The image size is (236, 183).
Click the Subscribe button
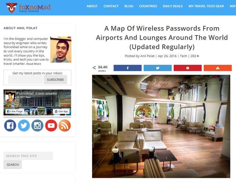[x=55, y=80]
